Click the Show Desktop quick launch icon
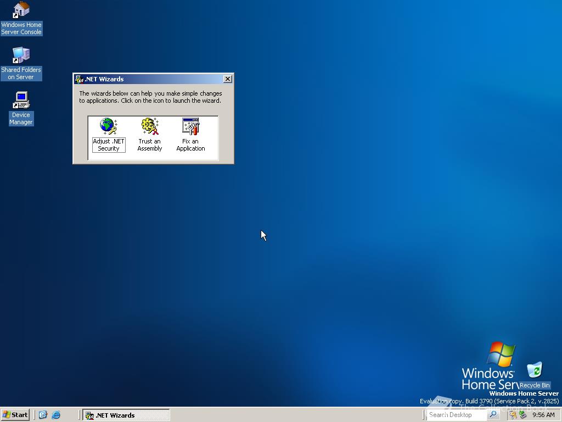Viewport: 562px width, 422px height. [43, 415]
